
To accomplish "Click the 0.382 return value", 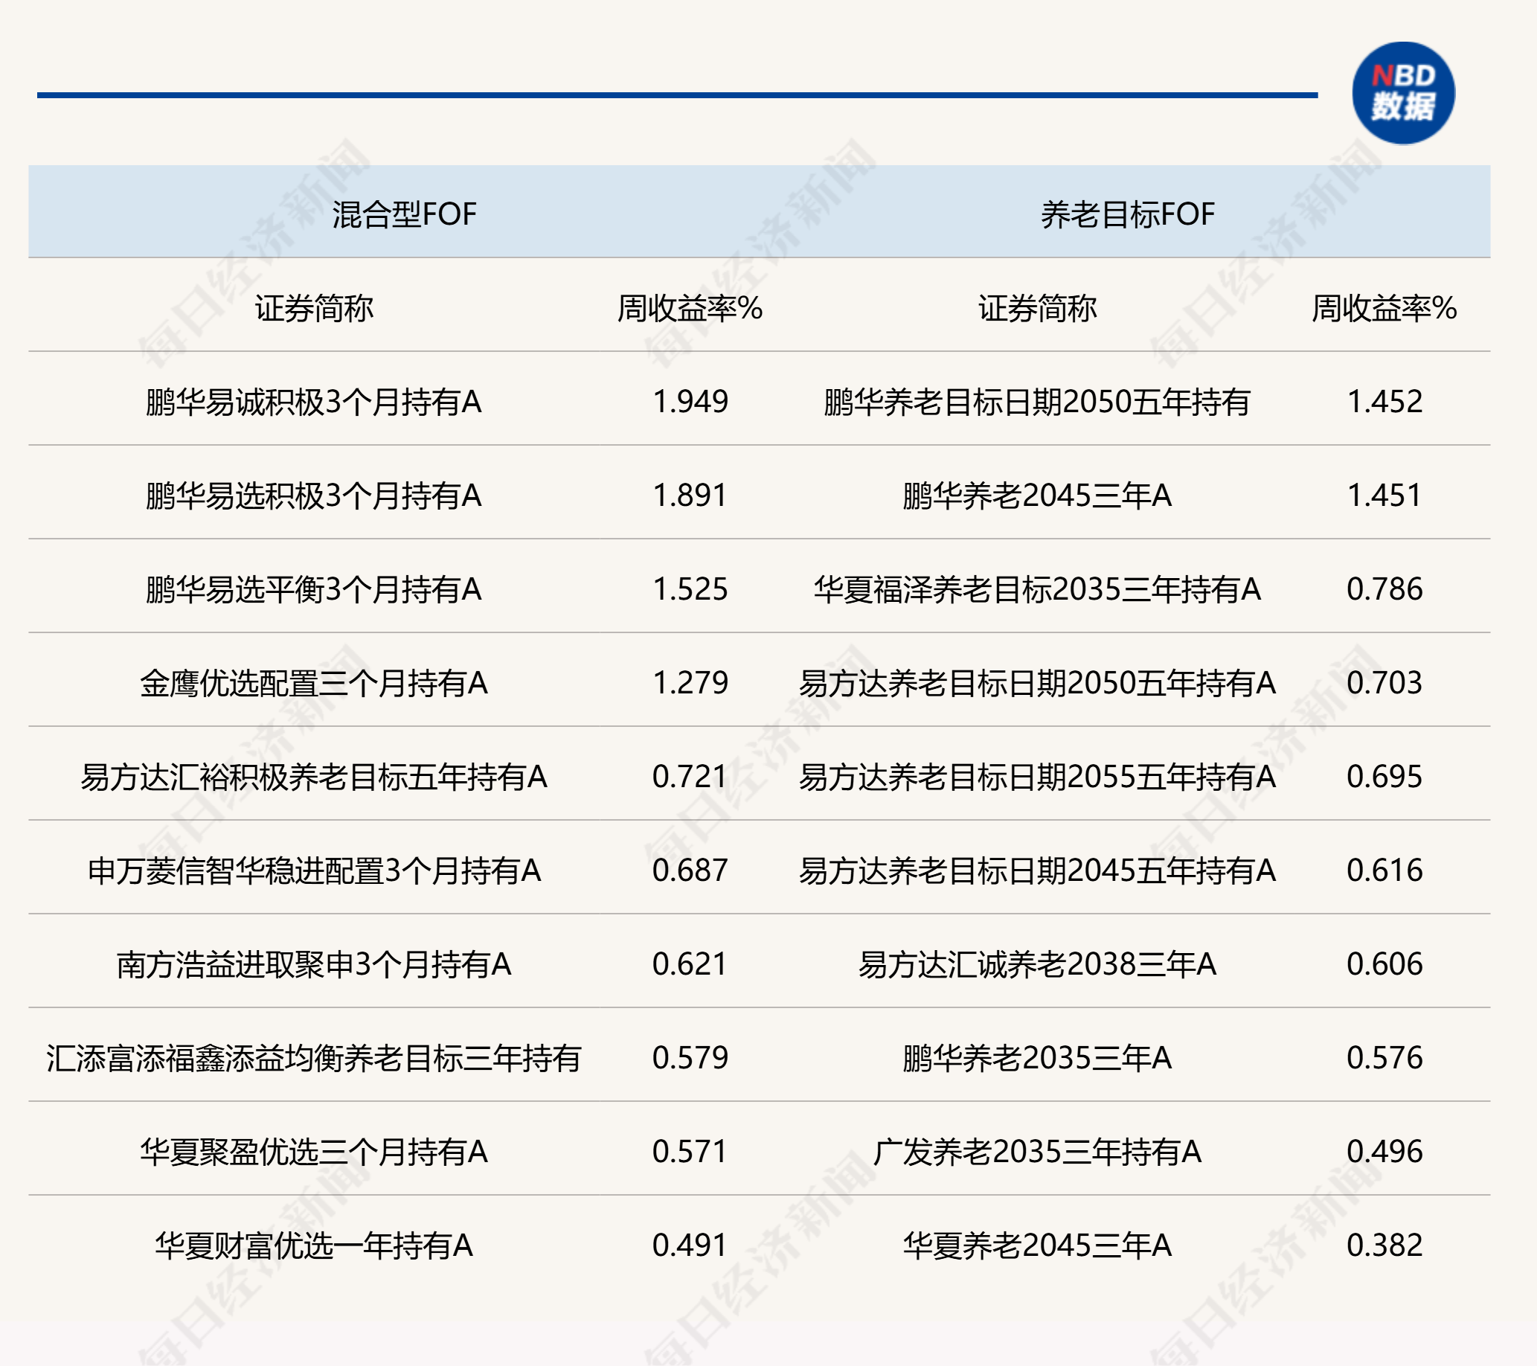I will [1384, 1245].
